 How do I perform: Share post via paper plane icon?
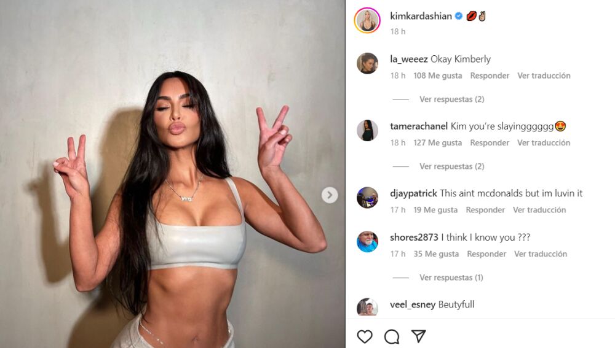coord(418,336)
